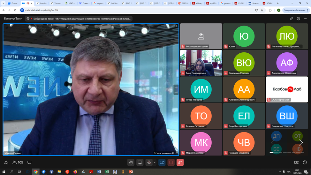Viewport: 311px width, 175px height.
Task: Open three-dot menu on speaker video
Action: point(177,26)
